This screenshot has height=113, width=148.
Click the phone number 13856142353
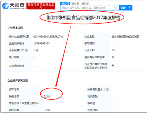click(41, 44)
